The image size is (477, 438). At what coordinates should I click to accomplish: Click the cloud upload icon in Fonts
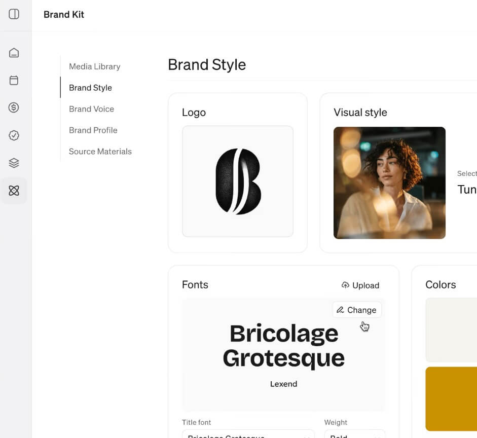coord(345,285)
